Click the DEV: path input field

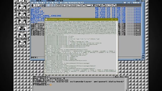point(86,57)
